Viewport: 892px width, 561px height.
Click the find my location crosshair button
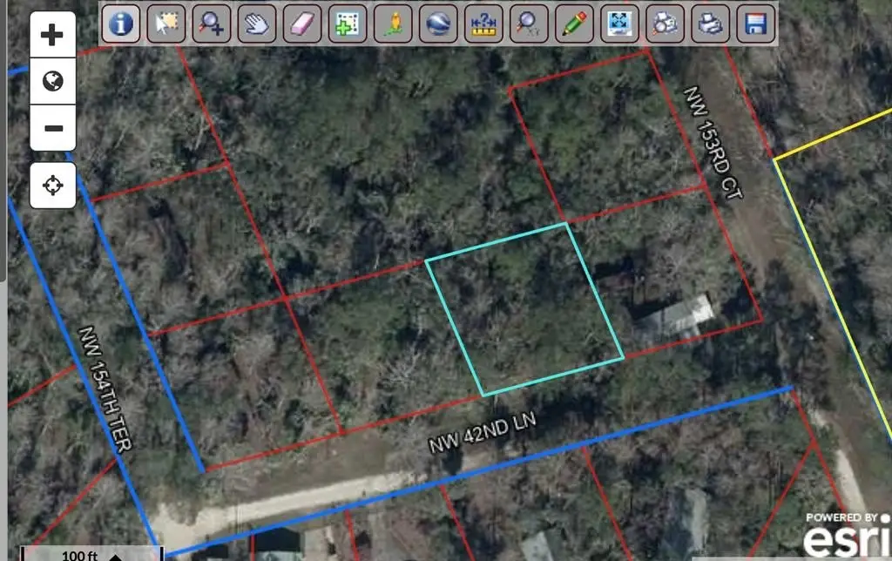point(53,186)
